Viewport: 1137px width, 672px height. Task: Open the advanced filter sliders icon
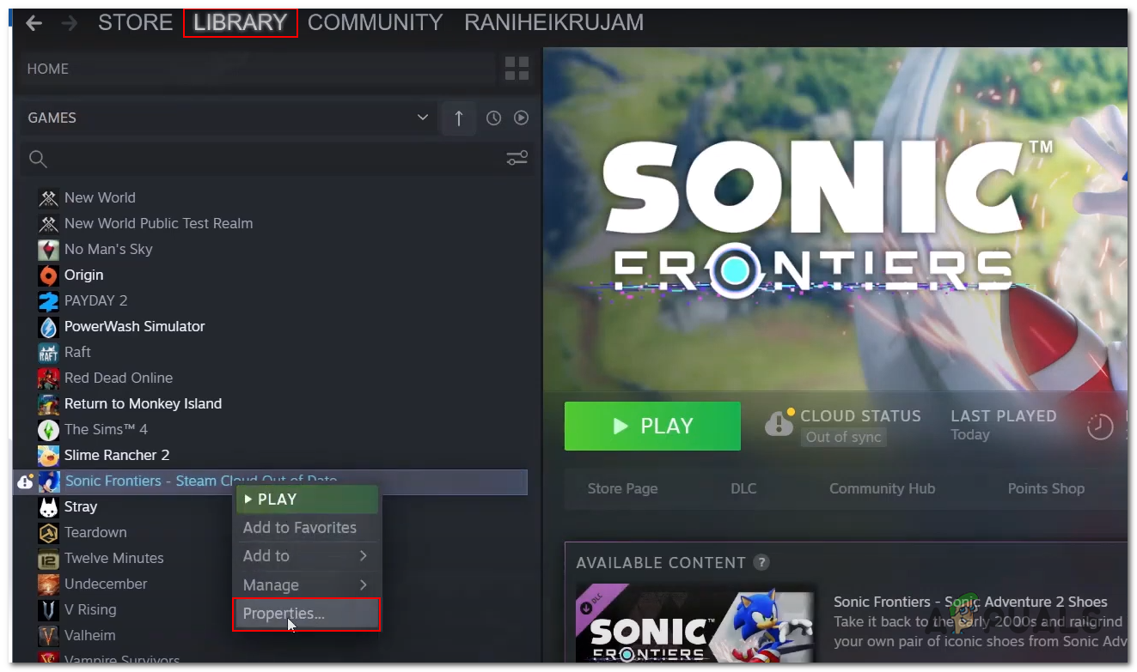coord(516,158)
